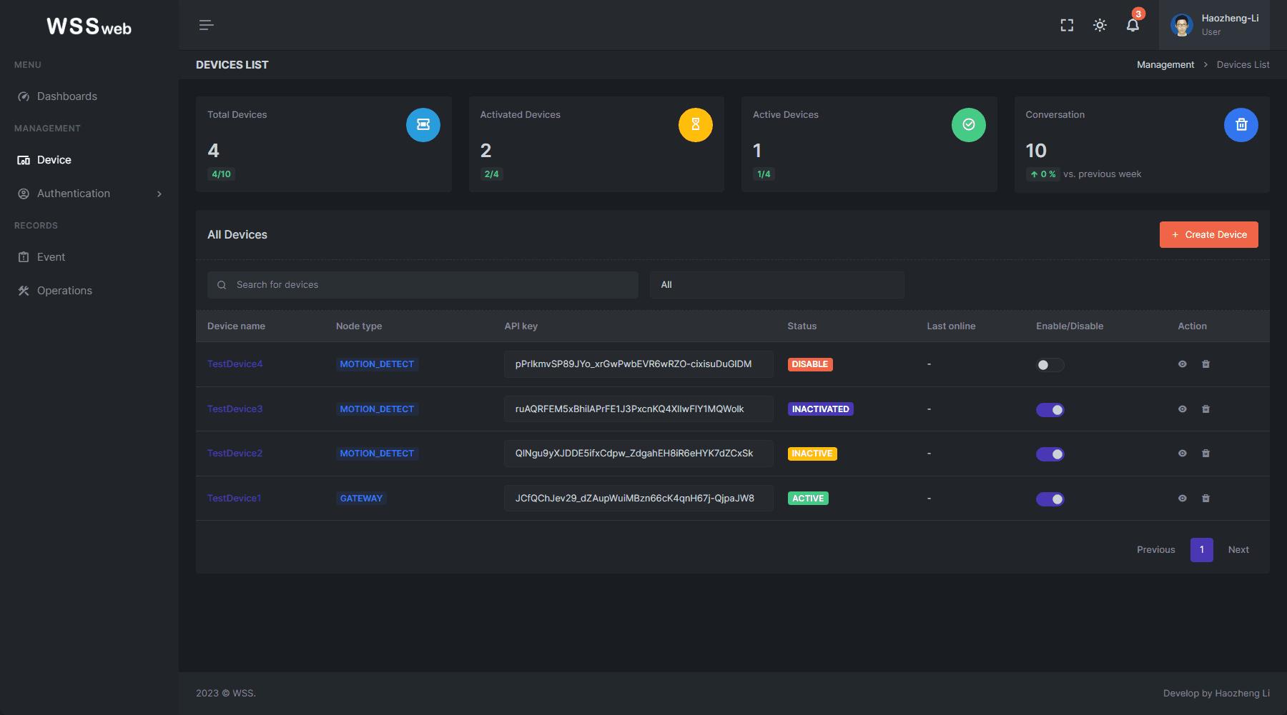View TestDevice1 details via eye icon
This screenshot has height=715, width=1287.
(1183, 499)
